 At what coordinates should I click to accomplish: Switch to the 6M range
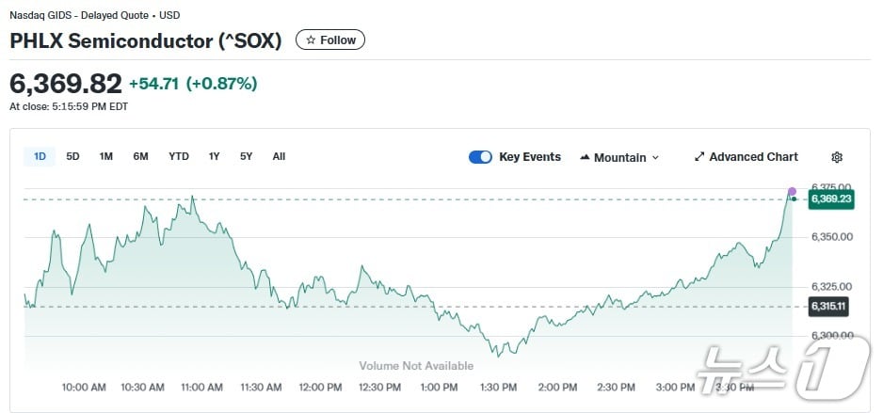click(x=140, y=156)
